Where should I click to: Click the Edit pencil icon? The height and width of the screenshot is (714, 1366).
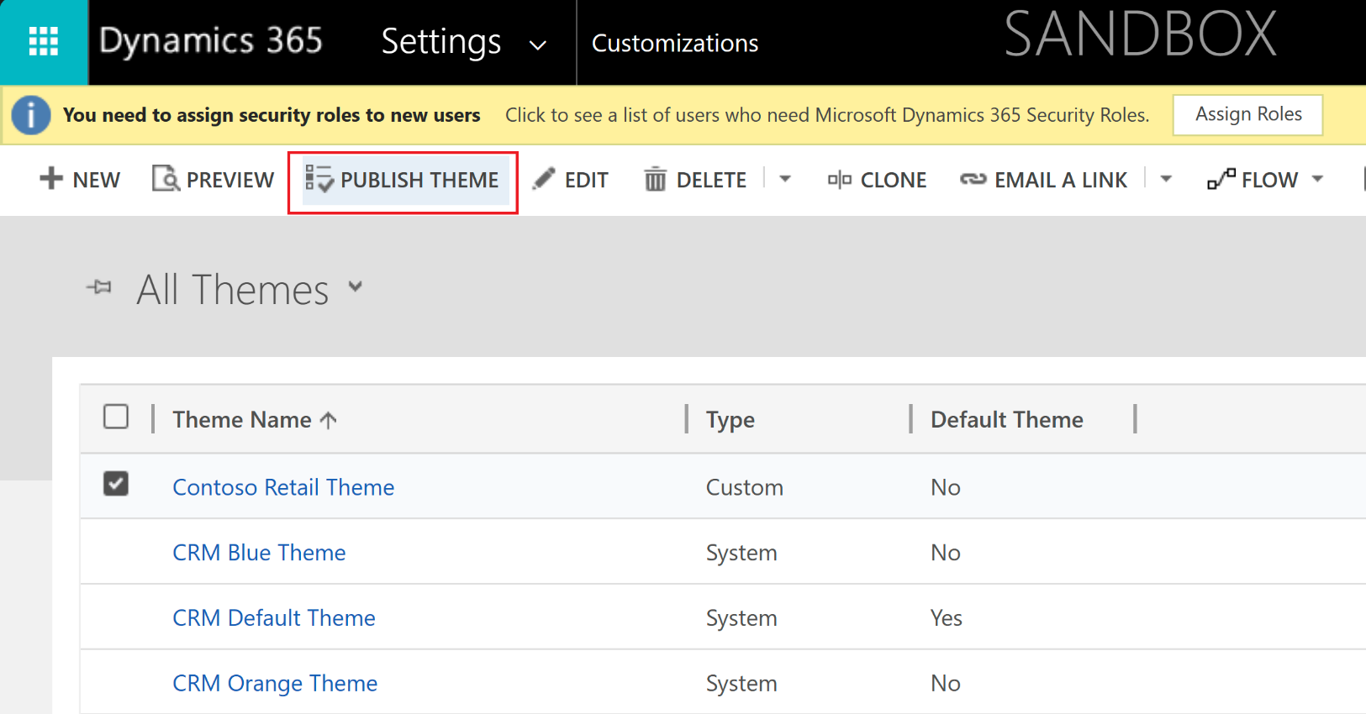[544, 178]
